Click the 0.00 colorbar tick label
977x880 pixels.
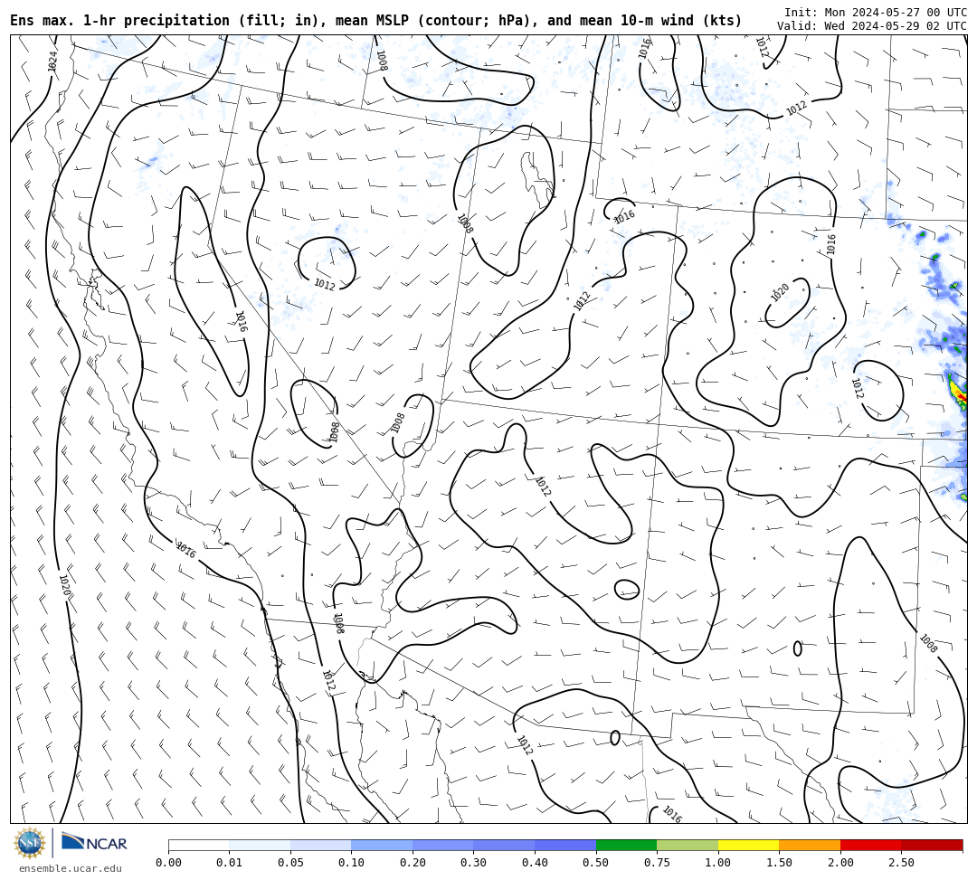[x=169, y=863]
